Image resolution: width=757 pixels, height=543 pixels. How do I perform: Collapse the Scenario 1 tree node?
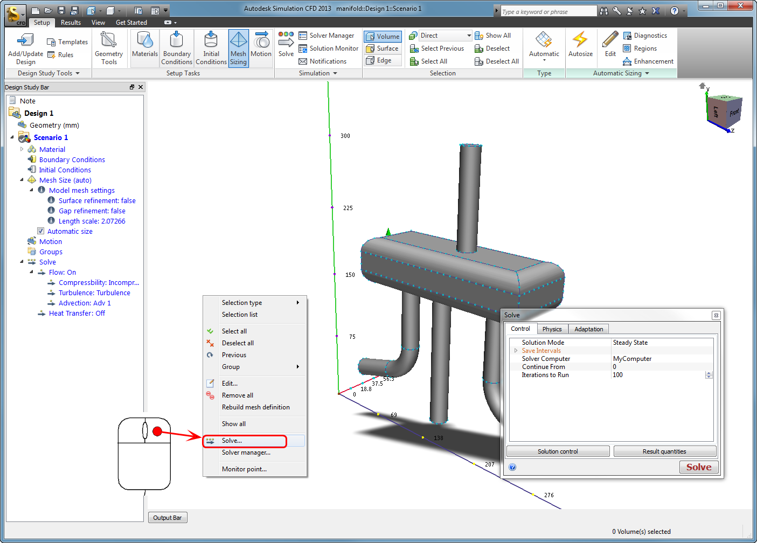[x=12, y=137]
